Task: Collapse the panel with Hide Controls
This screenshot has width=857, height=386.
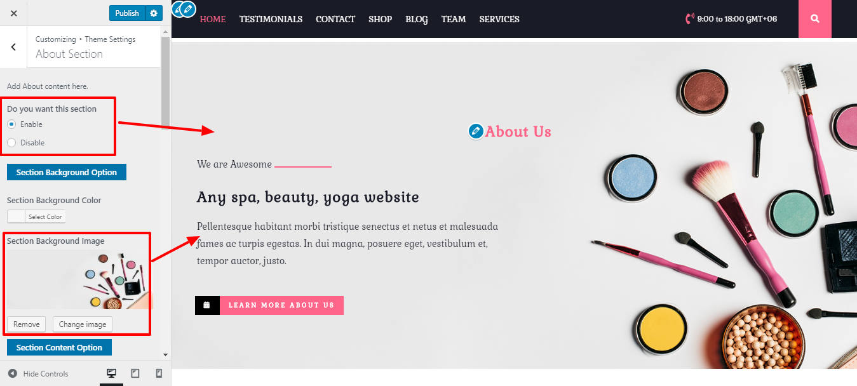Action: click(x=38, y=373)
